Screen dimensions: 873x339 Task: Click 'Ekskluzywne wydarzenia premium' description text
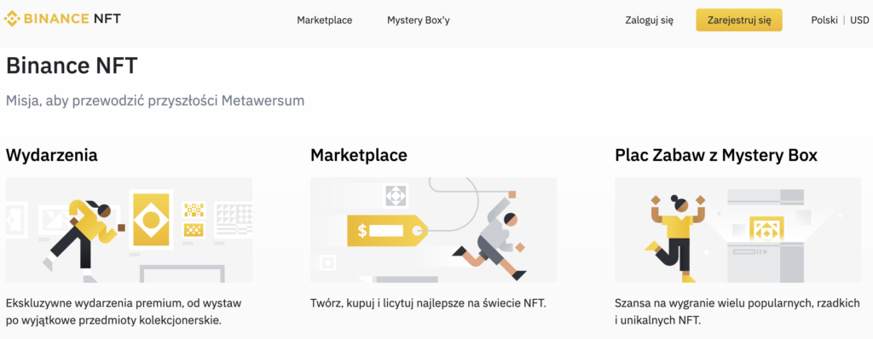coord(124,312)
